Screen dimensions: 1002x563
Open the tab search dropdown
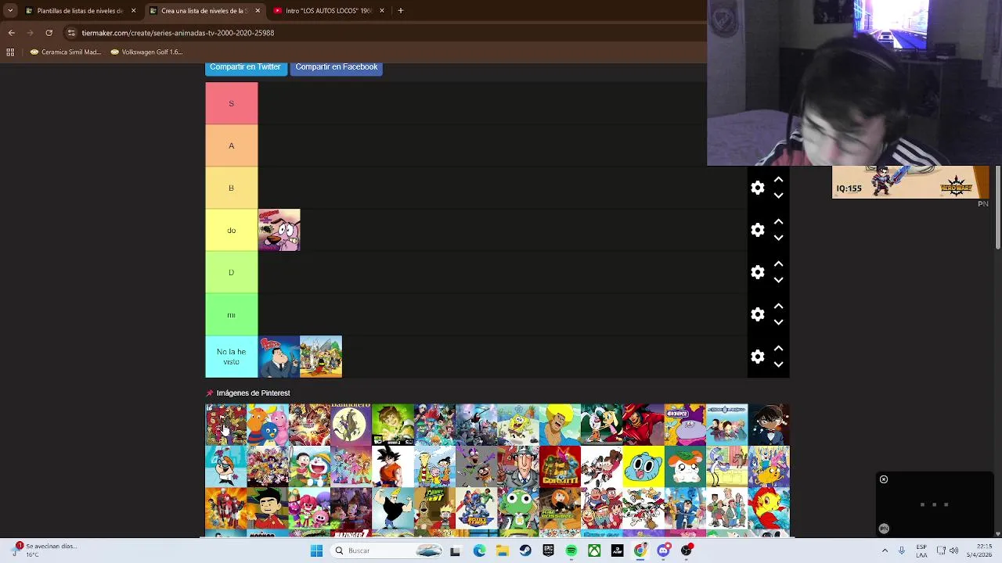point(9,11)
